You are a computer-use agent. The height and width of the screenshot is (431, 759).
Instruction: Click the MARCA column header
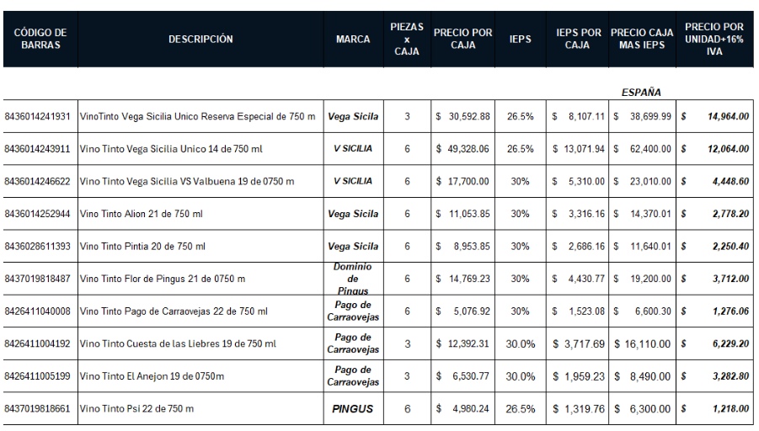353,39
